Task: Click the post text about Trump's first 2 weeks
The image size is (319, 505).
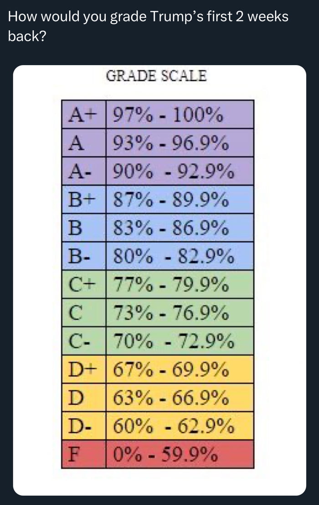Action: (148, 26)
